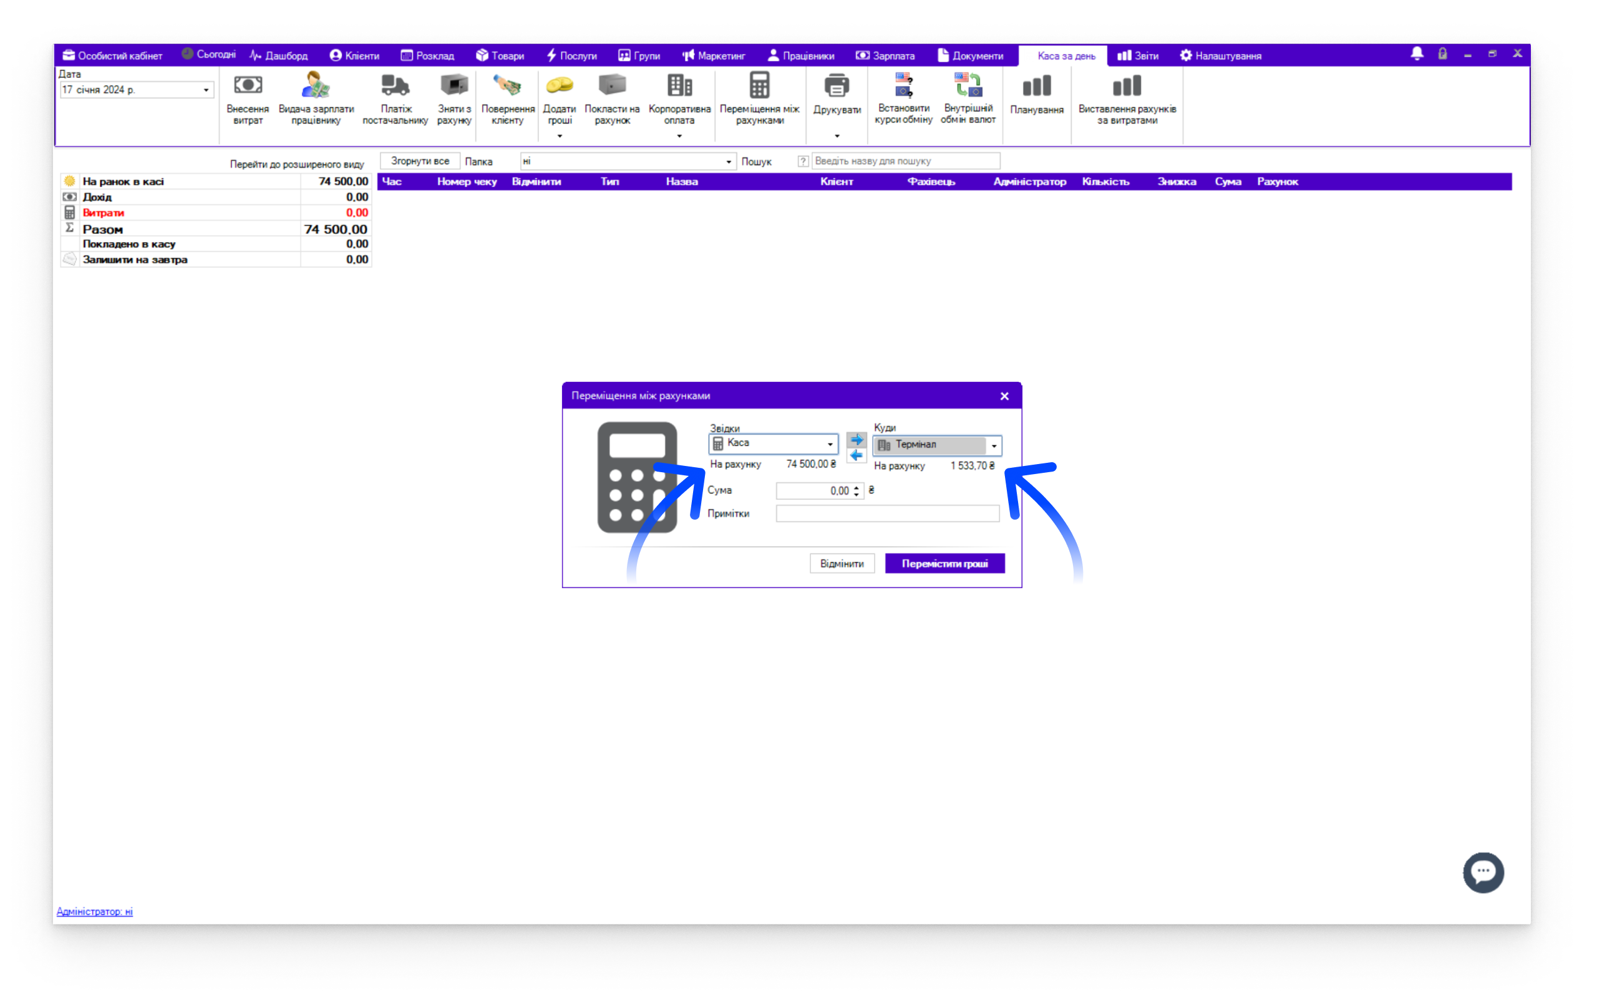Switch to the Групи tab
Screen dimensions: 1597x998
click(x=639, y=56)
